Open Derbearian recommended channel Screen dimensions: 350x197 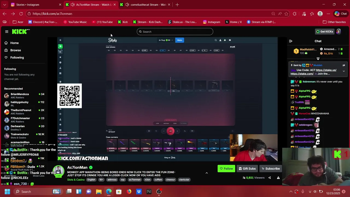coord(24,128)
